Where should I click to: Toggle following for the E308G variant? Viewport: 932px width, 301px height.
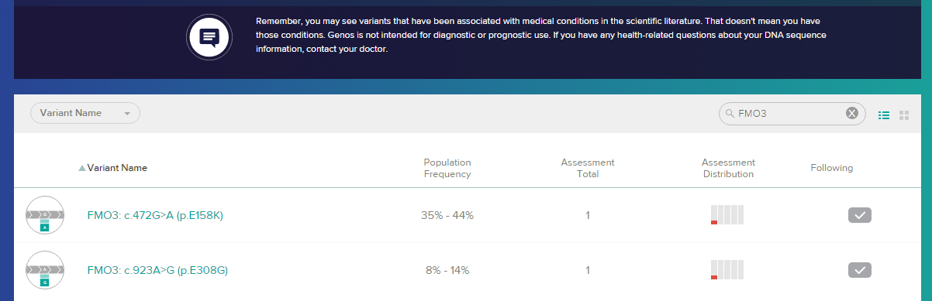860,270
